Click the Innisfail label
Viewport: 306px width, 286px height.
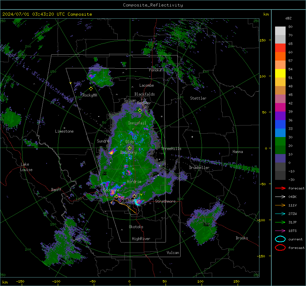tap(137, 123)
